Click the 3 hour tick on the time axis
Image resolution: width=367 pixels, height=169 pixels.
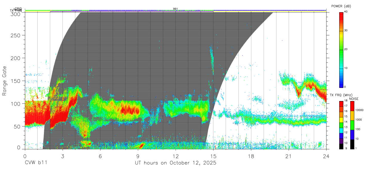[x=62, y=156]
